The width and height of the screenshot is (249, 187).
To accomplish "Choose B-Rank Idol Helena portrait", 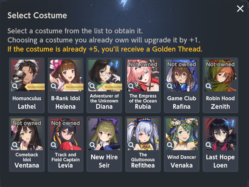I will (x=66, y=75).
